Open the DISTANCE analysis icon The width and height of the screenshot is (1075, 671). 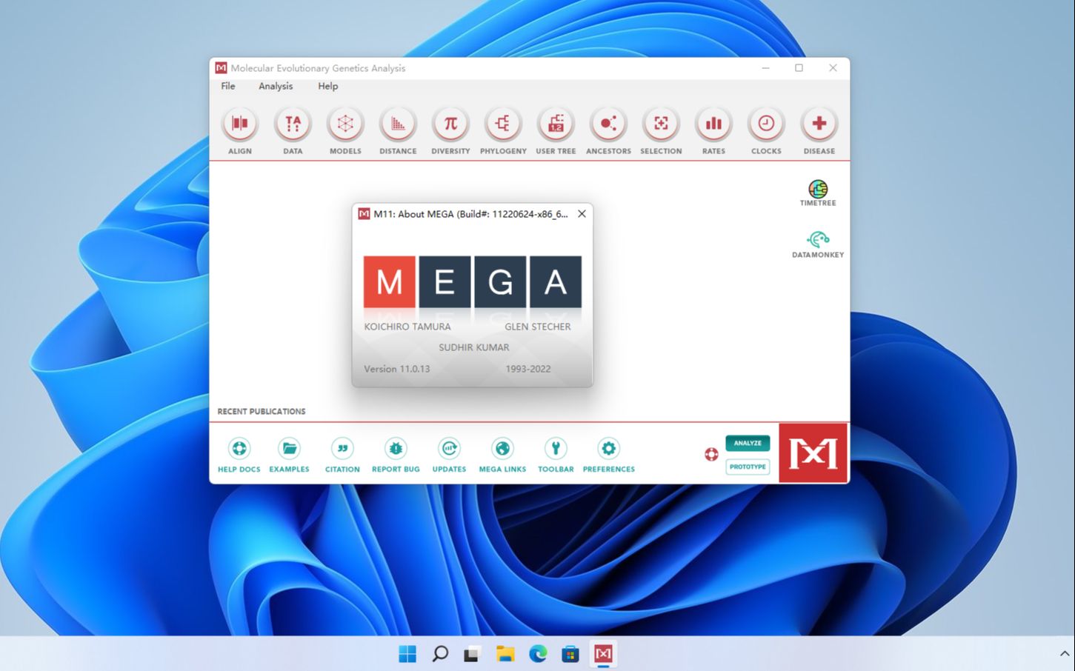(x=398, y=124)
